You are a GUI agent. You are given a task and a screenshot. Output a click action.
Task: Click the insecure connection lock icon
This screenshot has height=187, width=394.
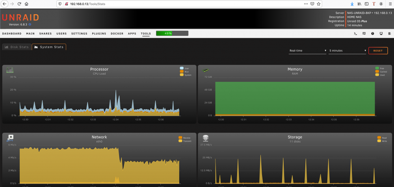click(x=66, y=4)
